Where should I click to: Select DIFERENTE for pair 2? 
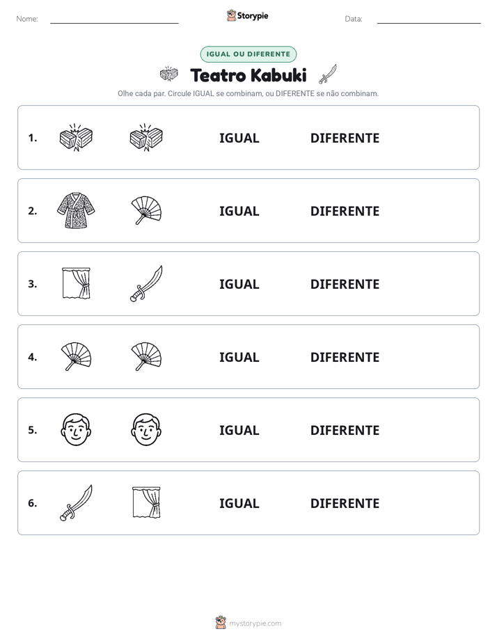345,211
